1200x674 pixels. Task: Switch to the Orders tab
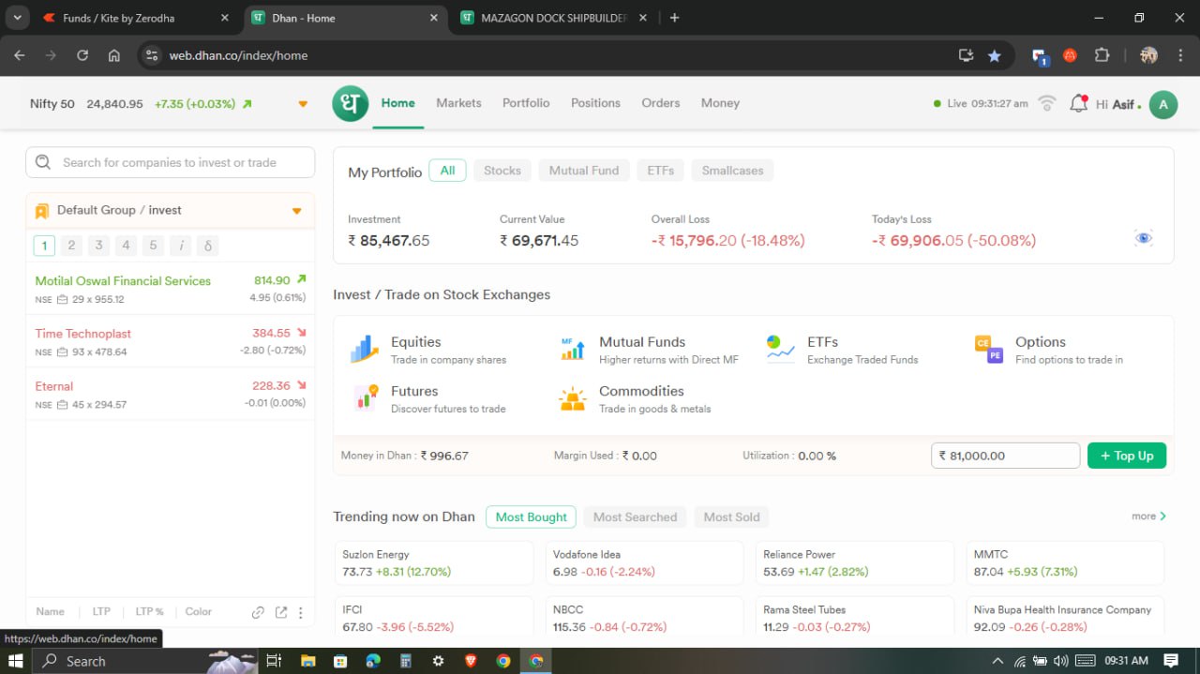(661, 103)
